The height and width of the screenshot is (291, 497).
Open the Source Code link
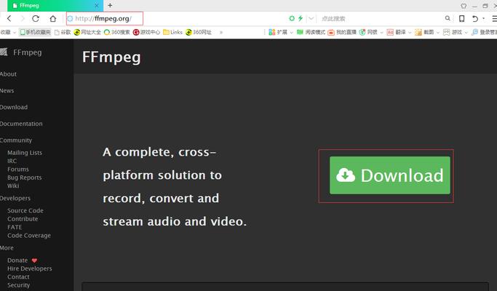25,210
